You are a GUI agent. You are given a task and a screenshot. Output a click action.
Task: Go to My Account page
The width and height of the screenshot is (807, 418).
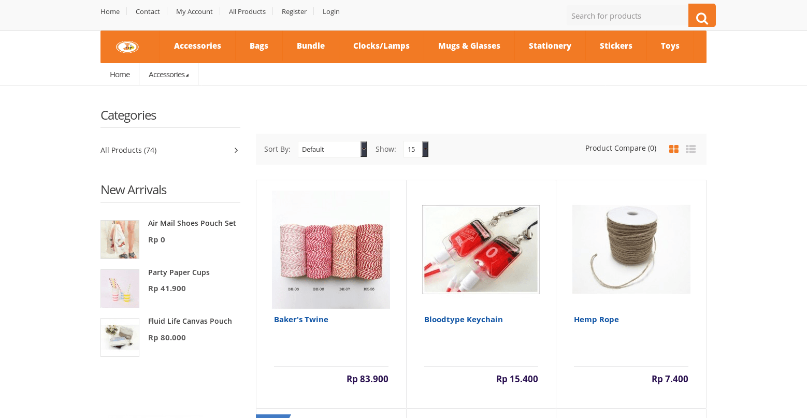coord(194,11)
